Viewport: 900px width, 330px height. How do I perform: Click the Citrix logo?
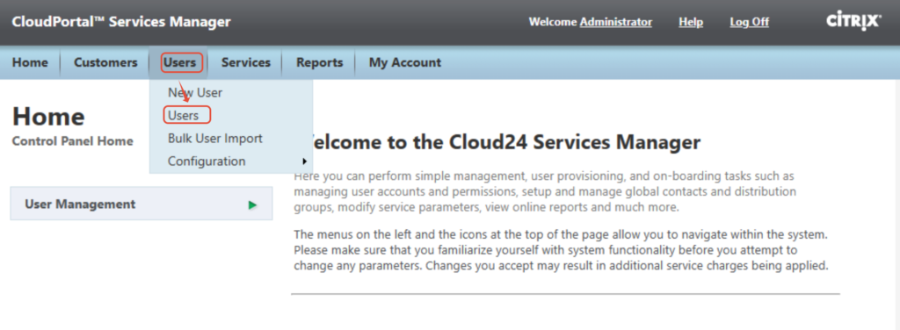click(x=853, y=22)
